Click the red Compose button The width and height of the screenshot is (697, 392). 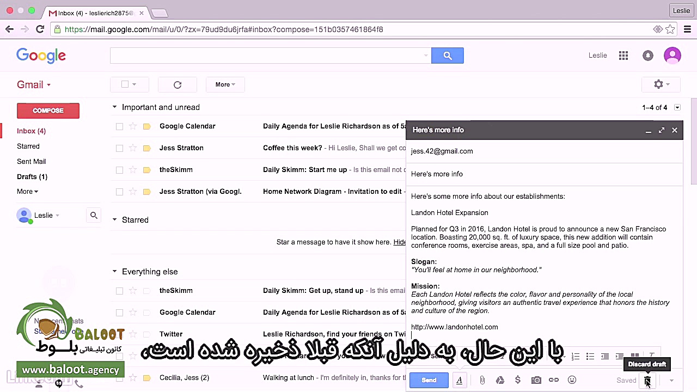tap(48, 111)
